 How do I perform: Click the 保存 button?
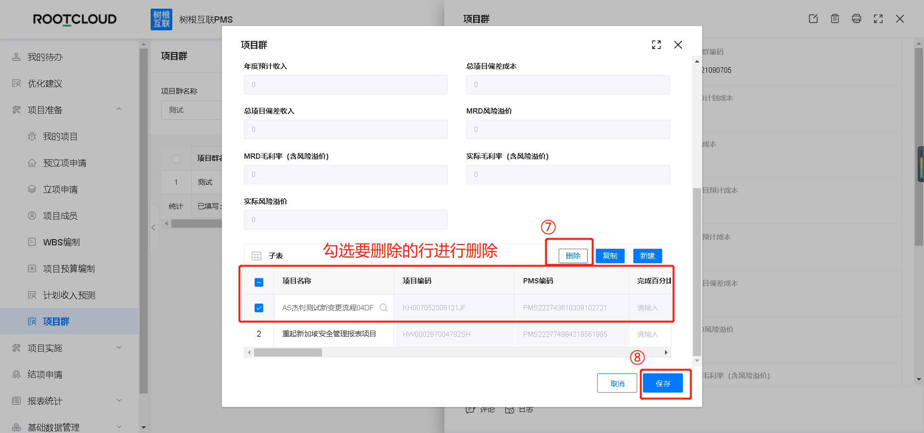(x=663, y=383)
